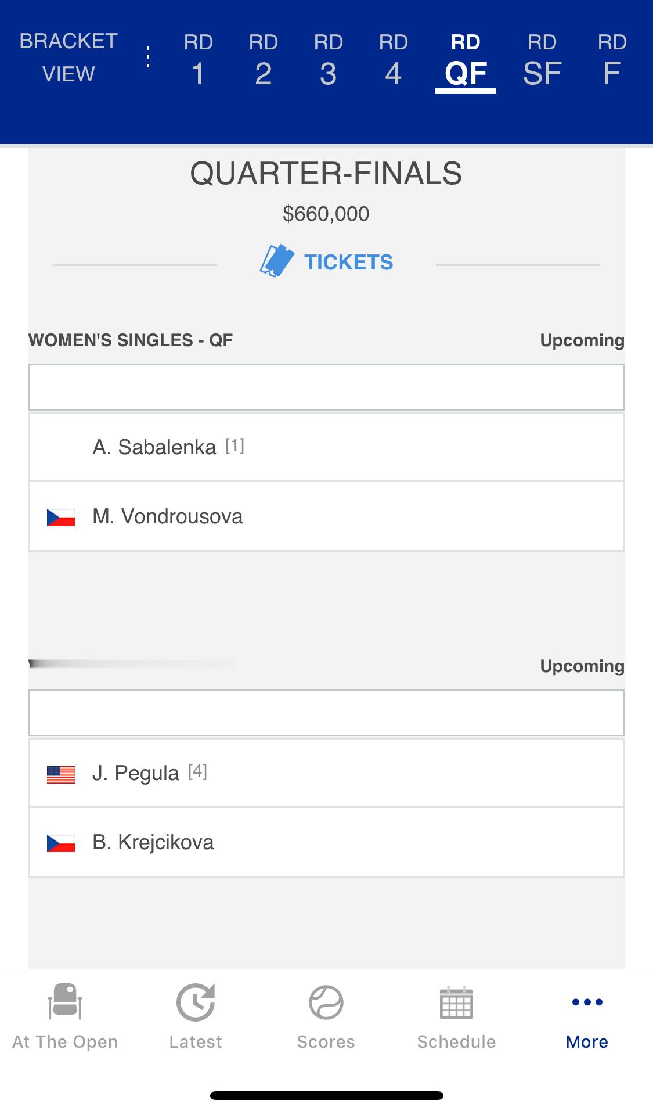Open A. Sabalenka player row
Screen dimensions: 653x1114
point(327,447)
